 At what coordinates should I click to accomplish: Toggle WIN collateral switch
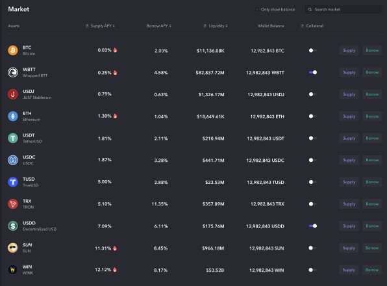coord(312,270)
